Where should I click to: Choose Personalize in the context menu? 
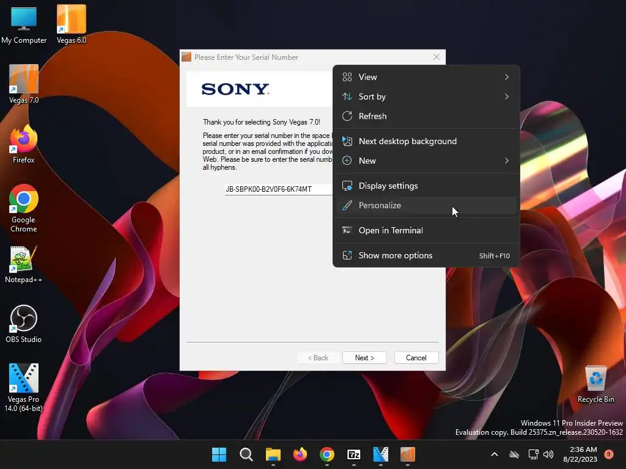click(426, 205)
